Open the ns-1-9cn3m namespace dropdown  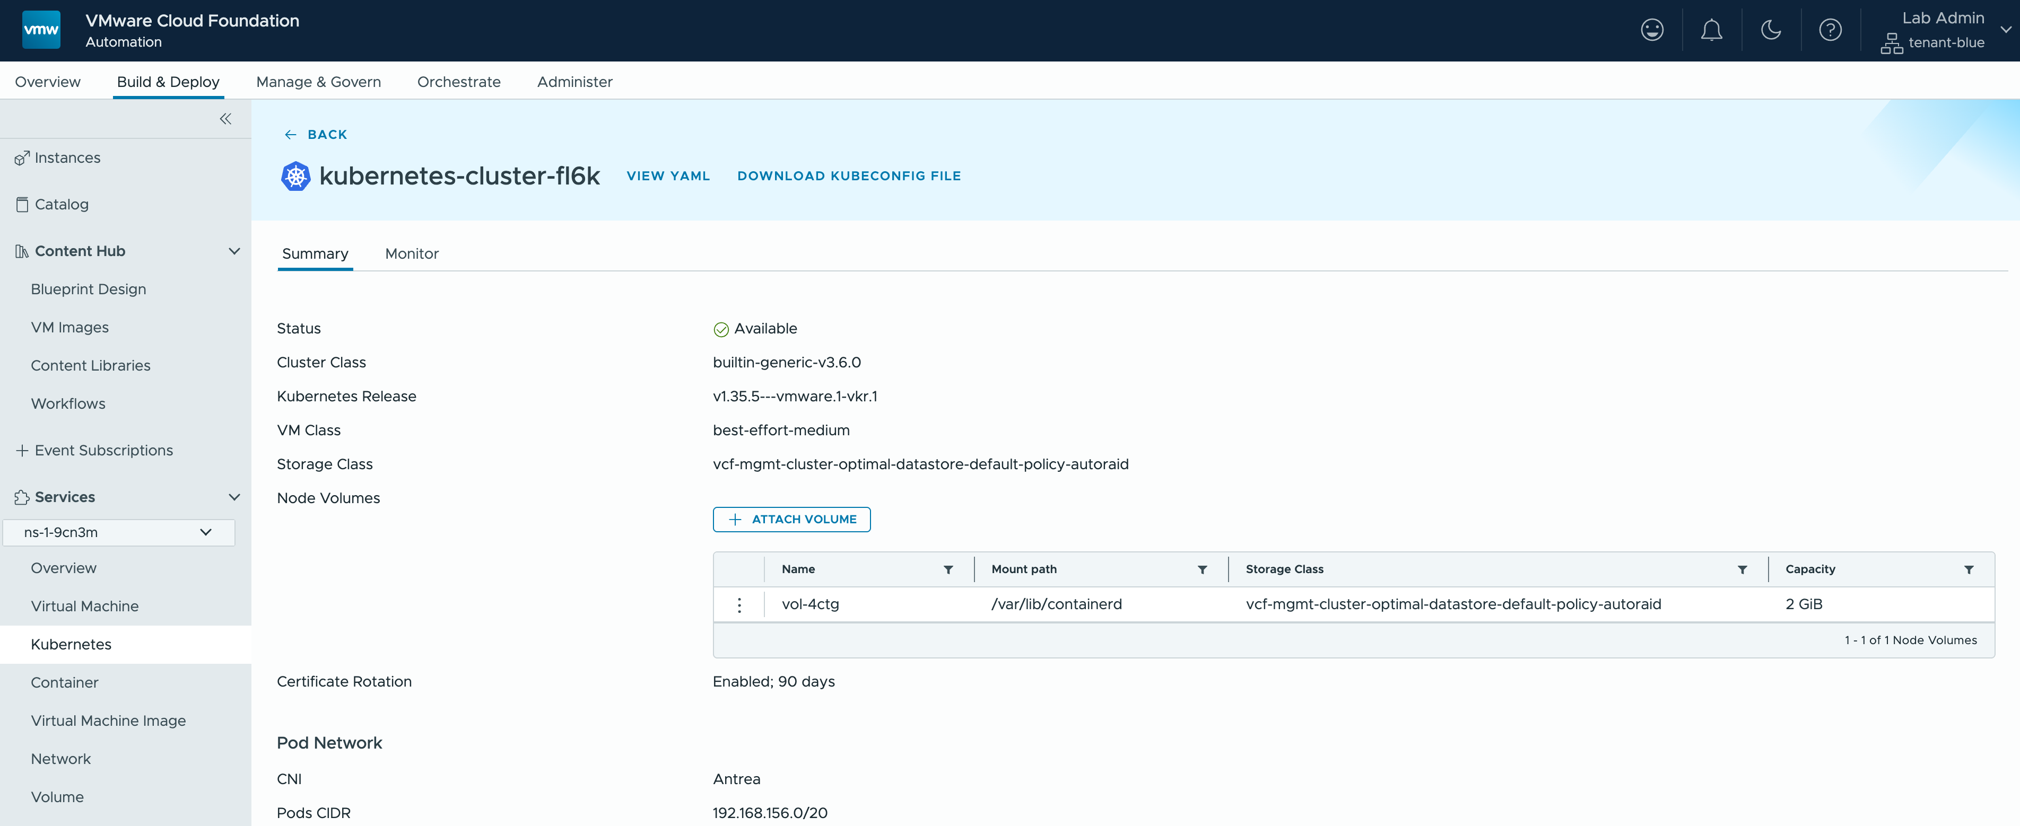tap(118, 532)
